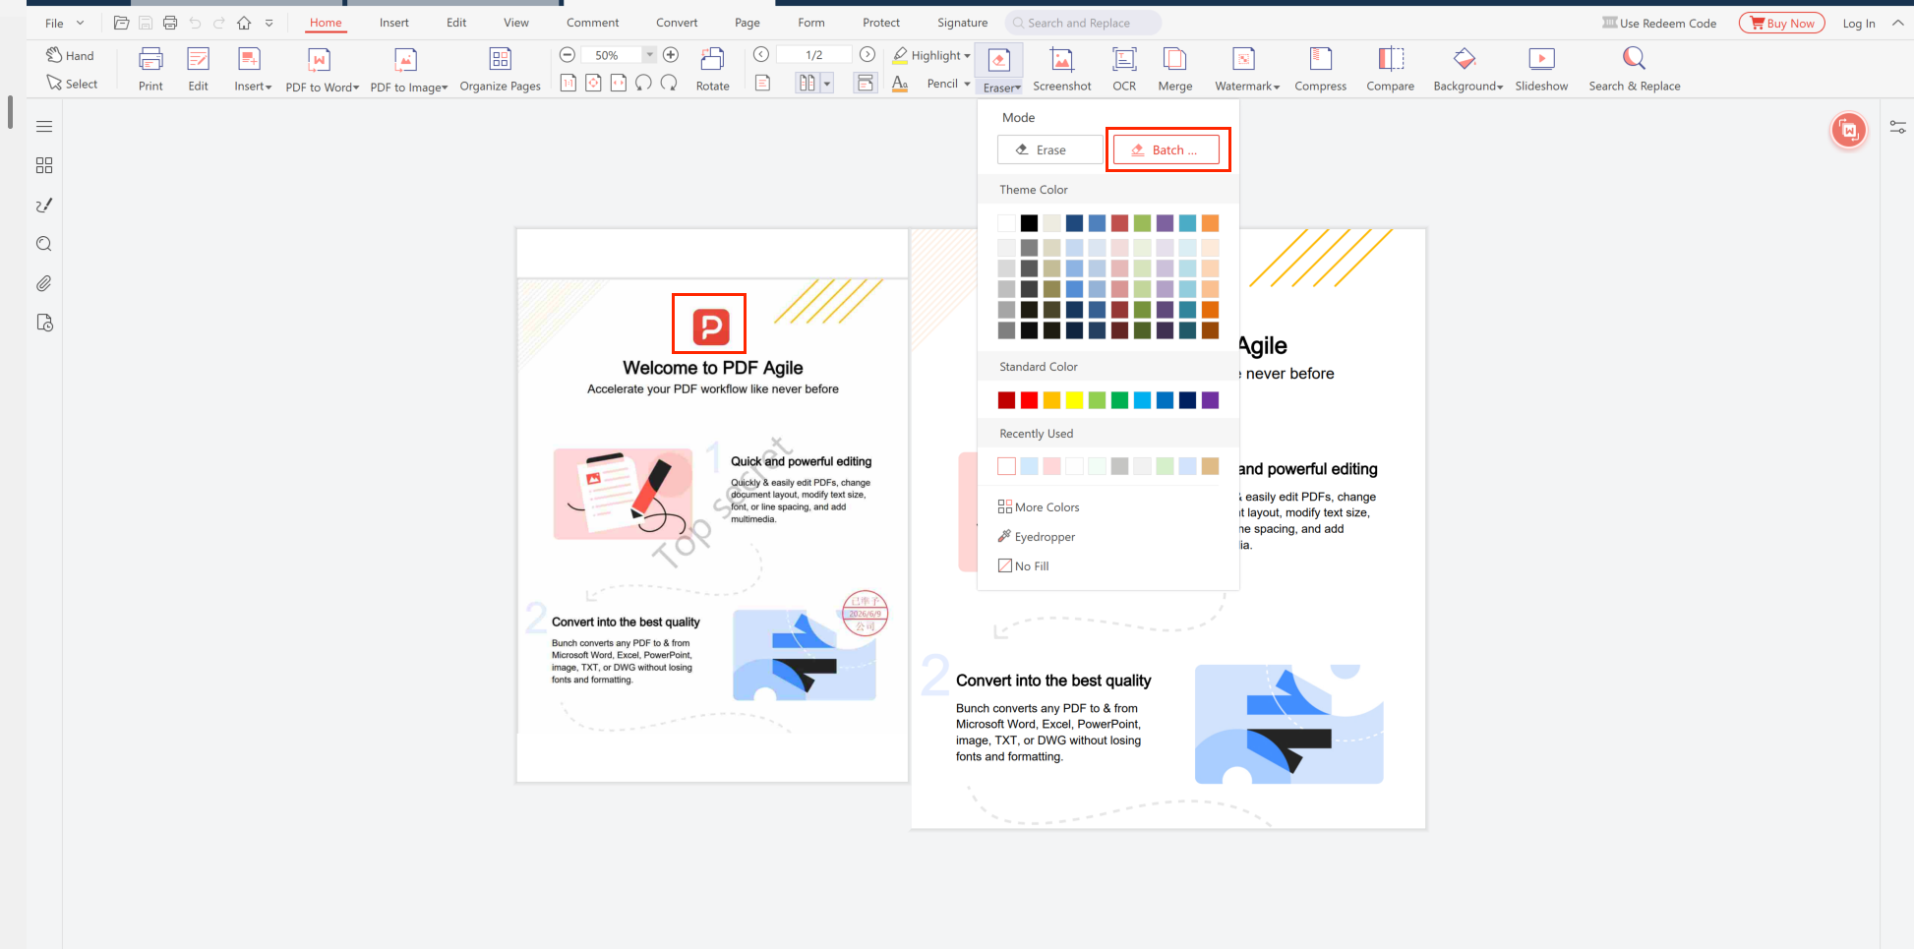The image size is (1914, 949).
Task: Click the open folder icon in quick toolbar
Action: click(121, 23)
